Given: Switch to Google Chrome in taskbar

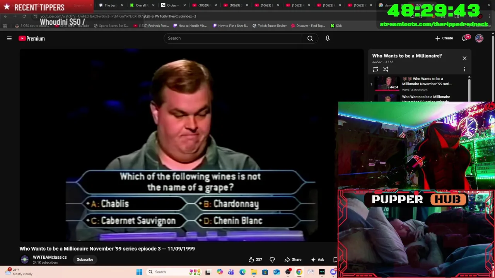Looking at the screenshot, I should coord(299,272).
